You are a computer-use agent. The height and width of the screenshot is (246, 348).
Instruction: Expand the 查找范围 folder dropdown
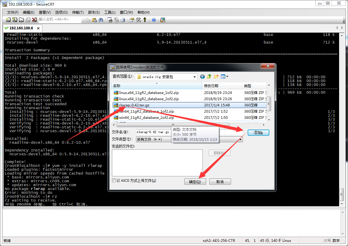click(x=194, y=77)
